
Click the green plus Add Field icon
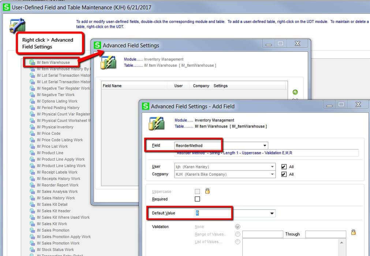[x=295, y=92]
